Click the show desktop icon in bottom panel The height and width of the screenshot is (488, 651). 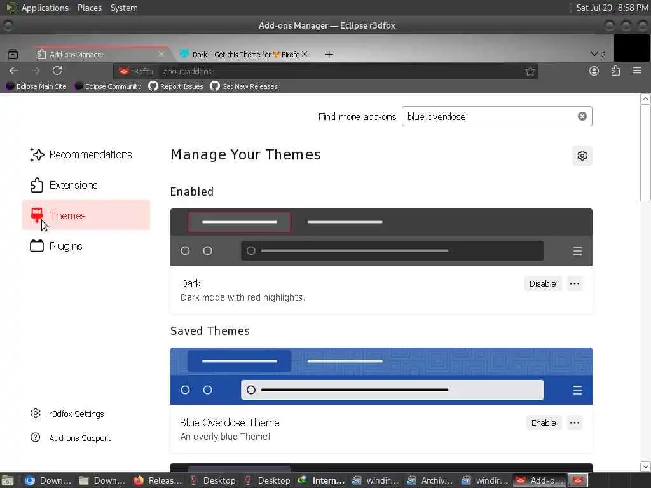[8, 480]
